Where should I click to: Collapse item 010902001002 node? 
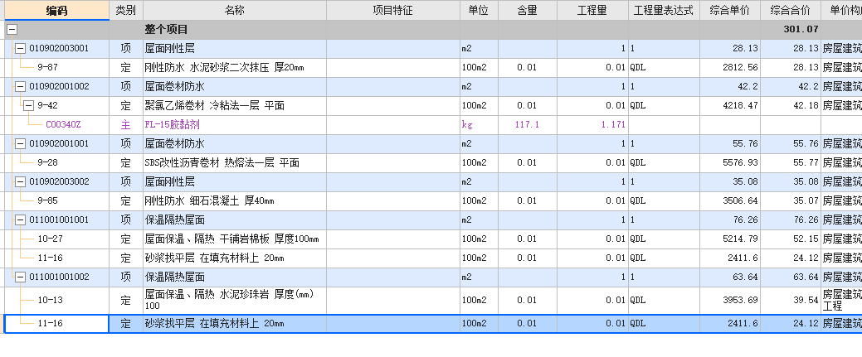pos(21,86)
